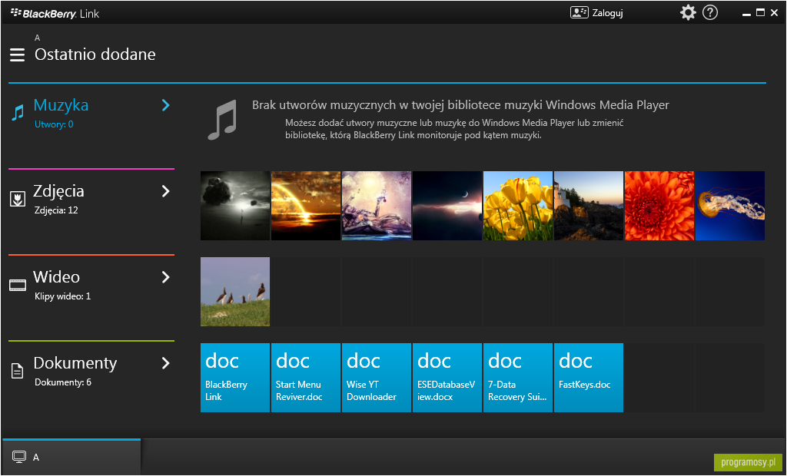Click the Zaloguj contact card icon
The height and width of the screenshot is (476, 787).
579,12
